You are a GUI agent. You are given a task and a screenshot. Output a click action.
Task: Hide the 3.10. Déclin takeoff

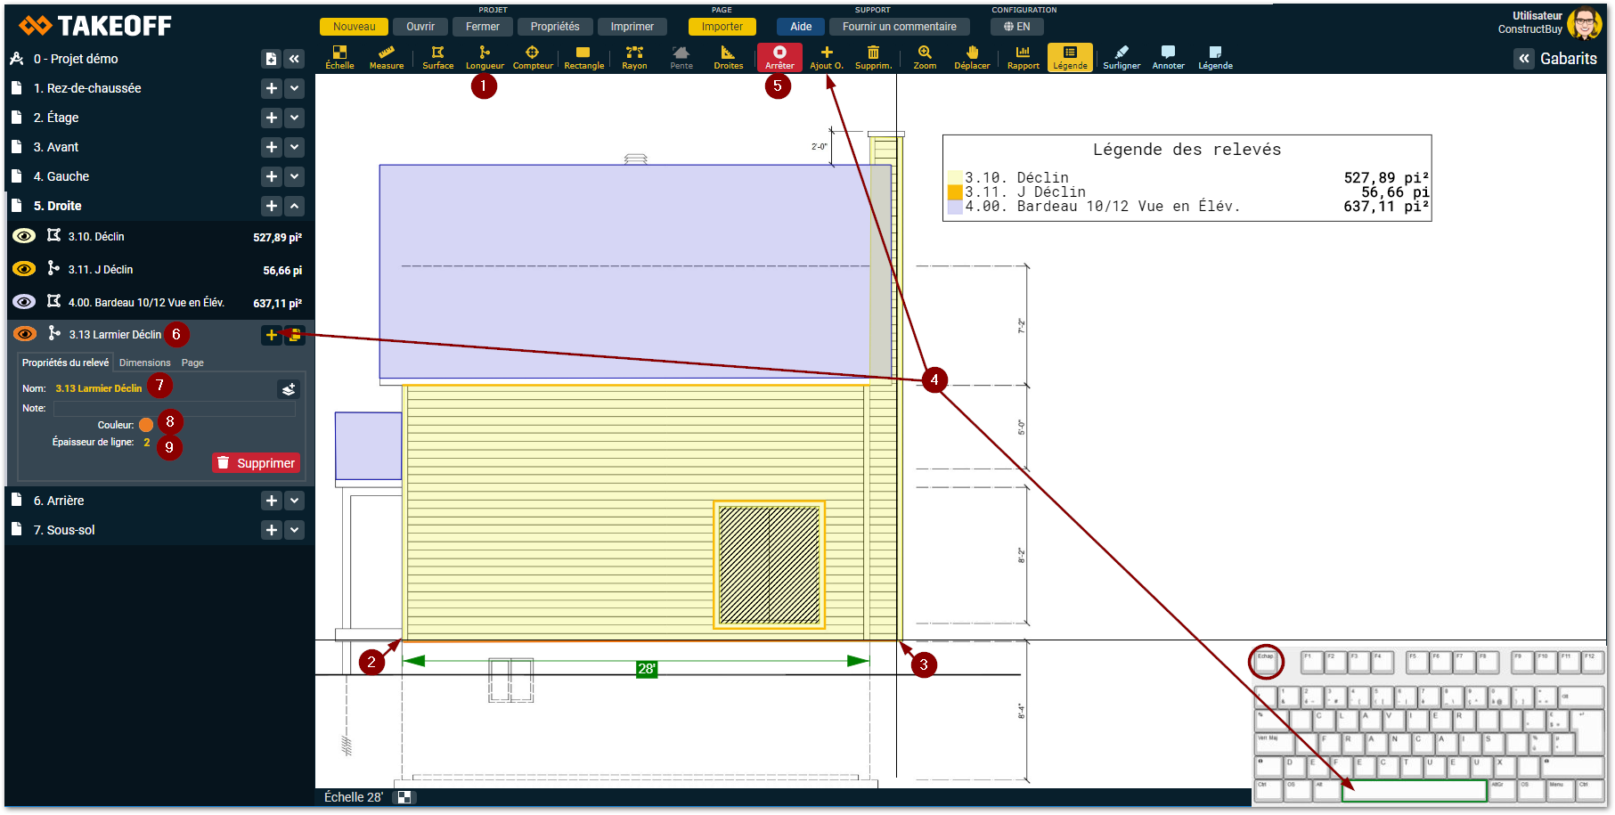(x=24, y=236)
